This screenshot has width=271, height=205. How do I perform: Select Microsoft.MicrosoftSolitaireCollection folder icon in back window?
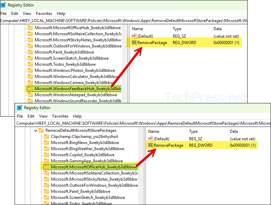pyautogui.click(x=30, y=34)
